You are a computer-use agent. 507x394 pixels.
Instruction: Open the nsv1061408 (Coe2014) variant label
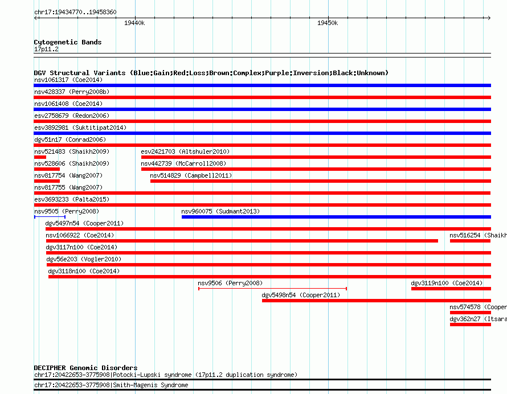(x=68, y=104)
